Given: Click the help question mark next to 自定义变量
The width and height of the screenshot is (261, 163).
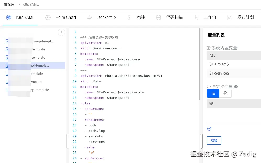Looking at the screenshot, I should (236, 87).
